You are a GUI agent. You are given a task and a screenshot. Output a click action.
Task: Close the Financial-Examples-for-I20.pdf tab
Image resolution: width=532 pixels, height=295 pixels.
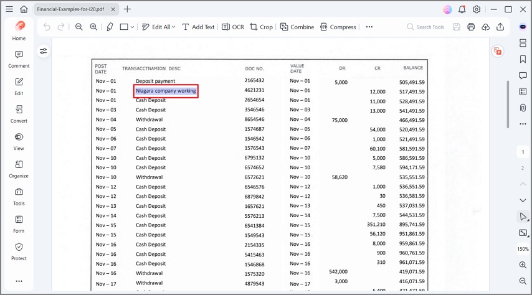tap(113, 9)
